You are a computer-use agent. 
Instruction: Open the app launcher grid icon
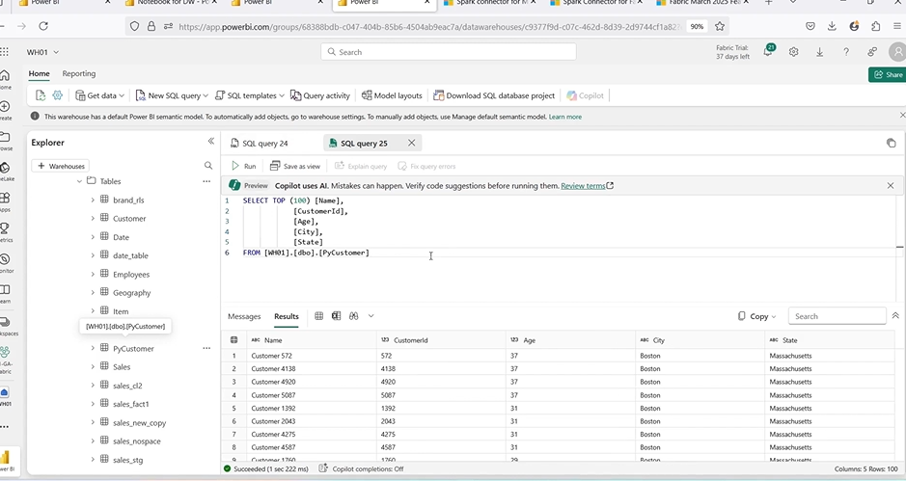coord(5,52)
